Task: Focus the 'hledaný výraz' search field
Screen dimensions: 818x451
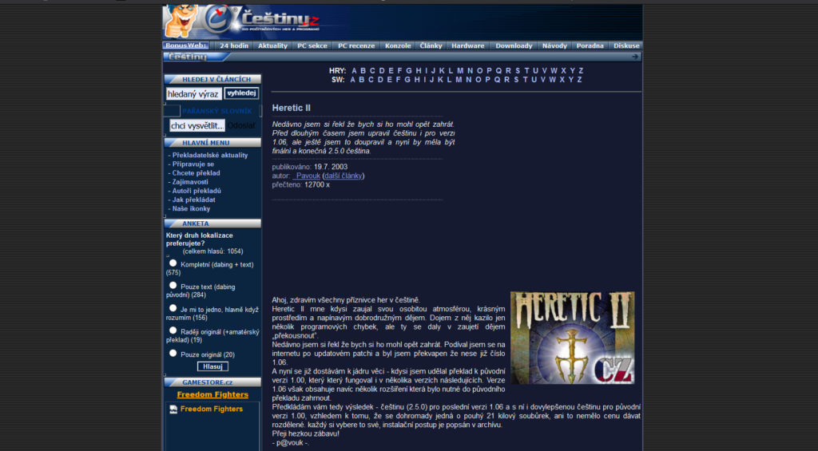Action: 194,94
